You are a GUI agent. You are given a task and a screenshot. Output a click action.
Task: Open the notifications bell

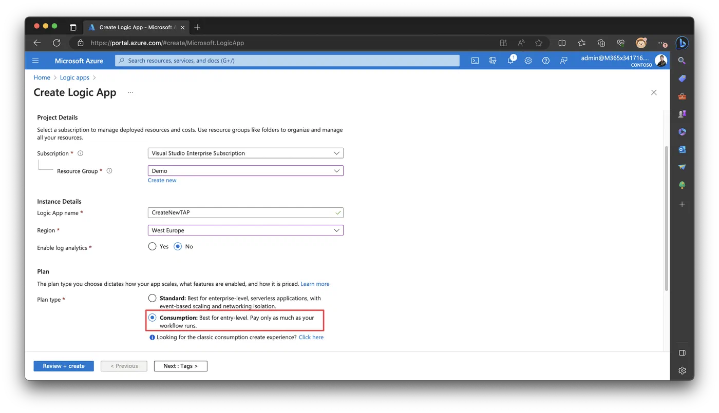(510, 61)
